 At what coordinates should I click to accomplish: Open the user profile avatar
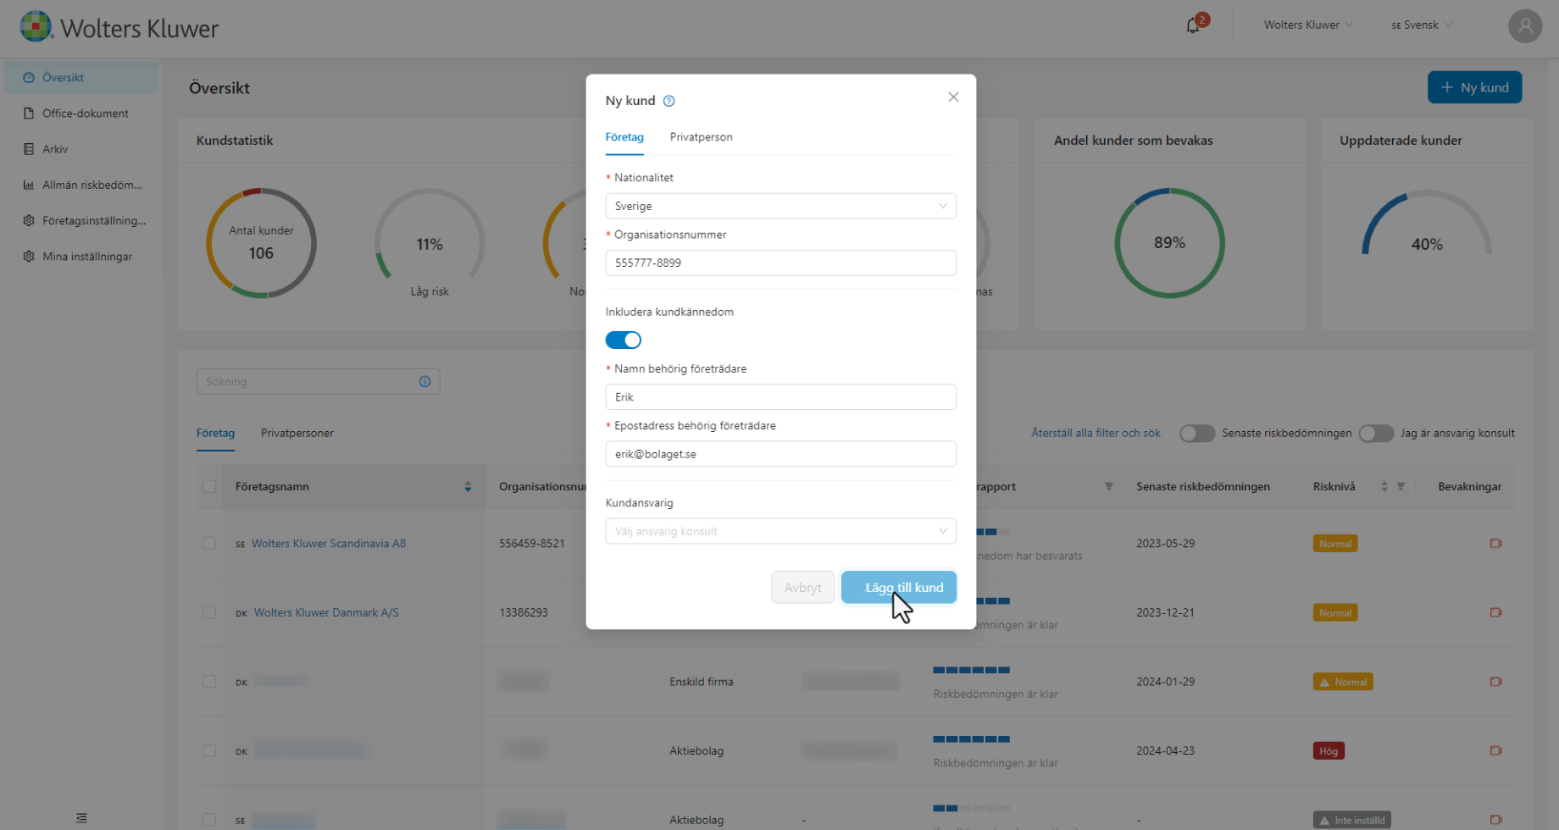pos(1524,26)
